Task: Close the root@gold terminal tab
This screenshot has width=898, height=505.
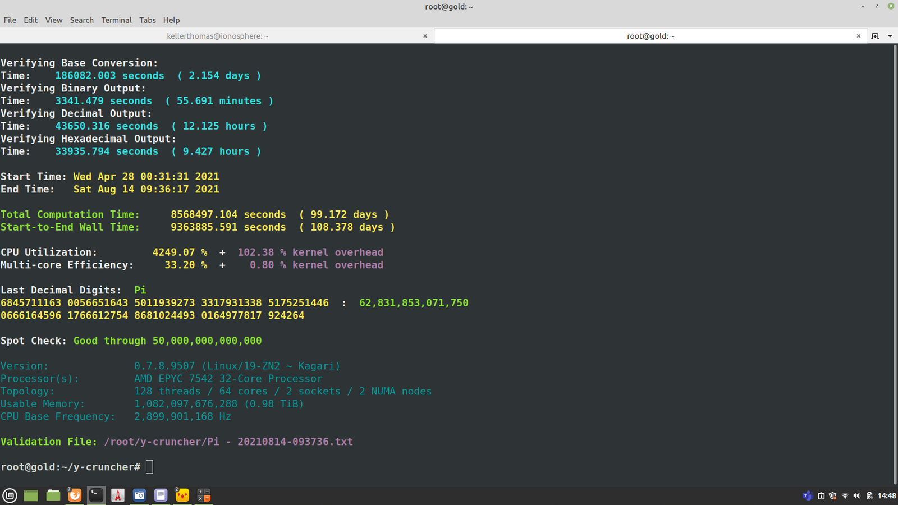Action: click(858, 36)
